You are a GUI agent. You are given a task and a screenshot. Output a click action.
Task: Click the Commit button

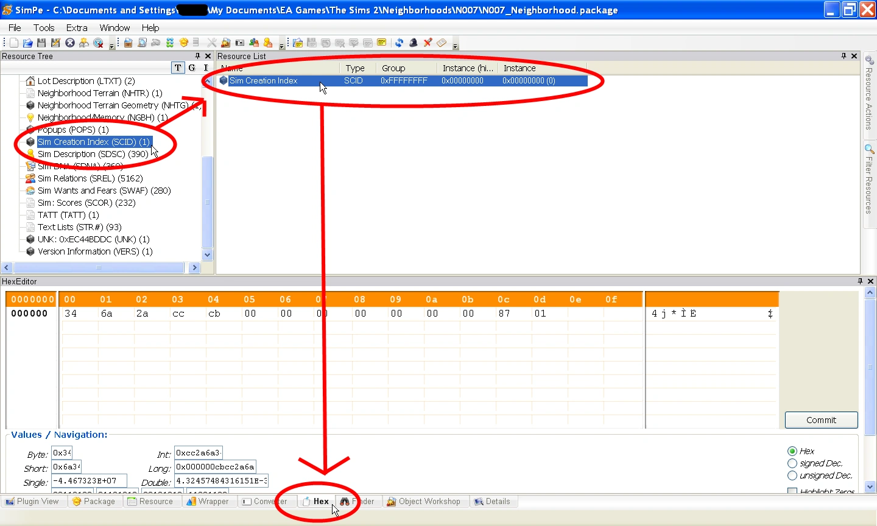(x=821, y=420)
